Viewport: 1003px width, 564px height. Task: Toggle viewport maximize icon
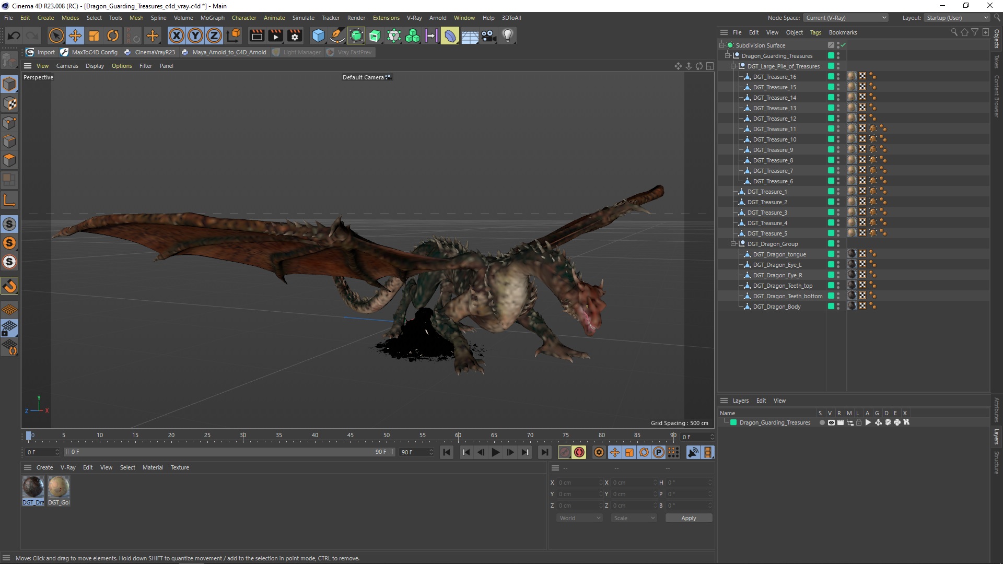(709, 66)
